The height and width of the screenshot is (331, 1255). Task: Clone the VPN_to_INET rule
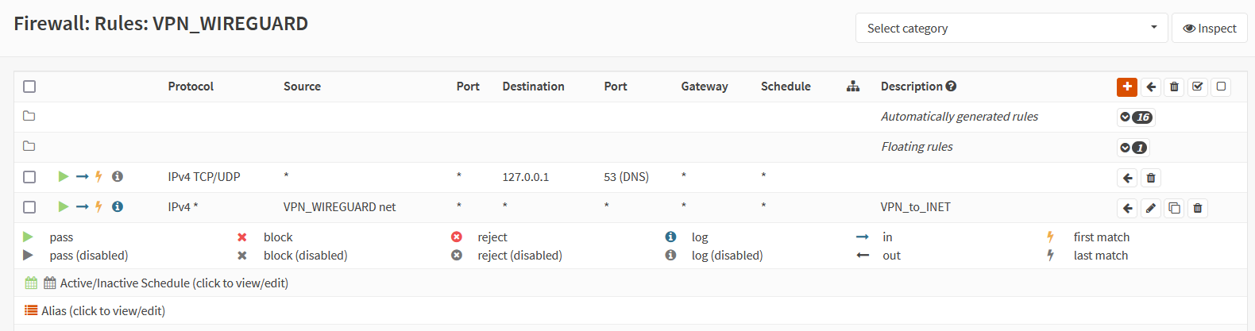[x=1174, y=208]
